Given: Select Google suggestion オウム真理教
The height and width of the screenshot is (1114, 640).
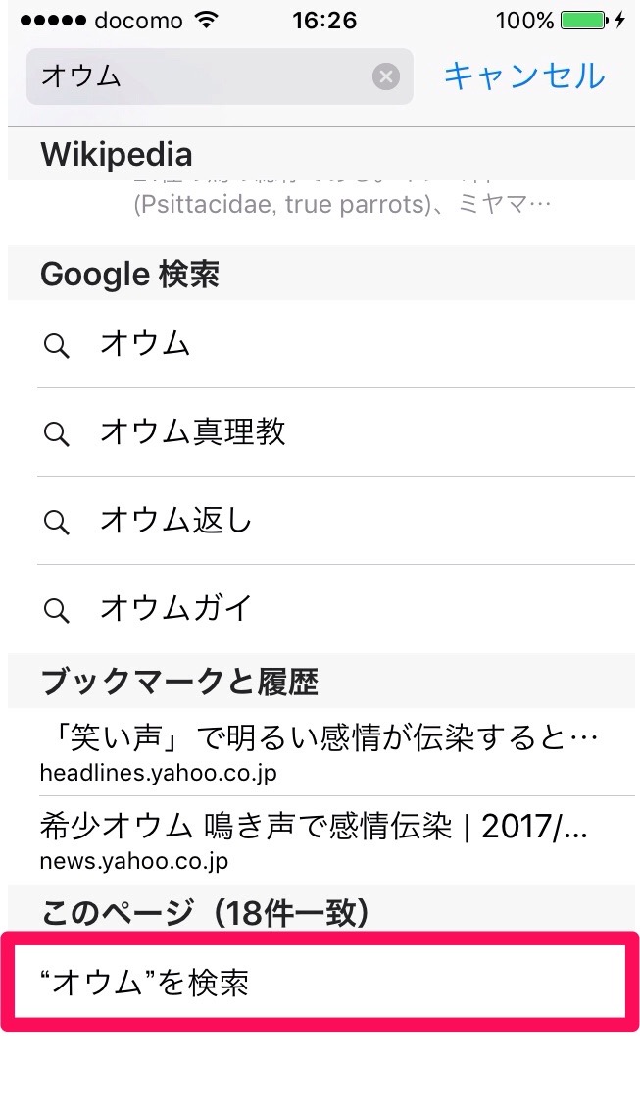Looking at the screenshot, I should click(193, 431).
